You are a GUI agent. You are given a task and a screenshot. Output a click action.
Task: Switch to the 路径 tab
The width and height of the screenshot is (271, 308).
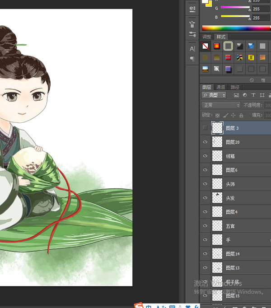tap(235, 87)
